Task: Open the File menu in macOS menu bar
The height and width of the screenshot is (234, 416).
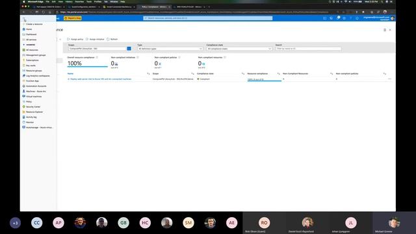Action: pyautogui.click(x=47, y=1)
